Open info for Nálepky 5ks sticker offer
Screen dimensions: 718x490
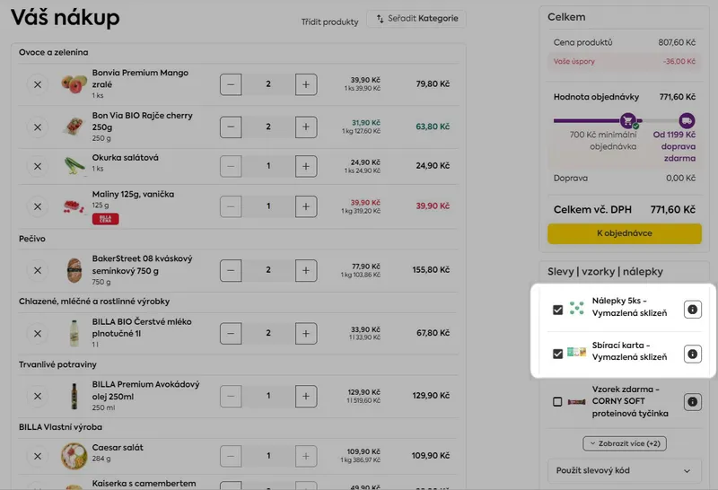coord(692,309)
